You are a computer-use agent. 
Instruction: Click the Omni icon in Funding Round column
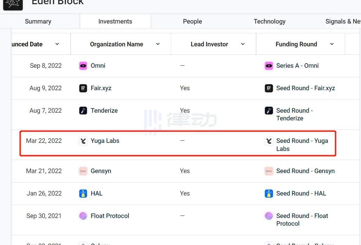(269, 66)
